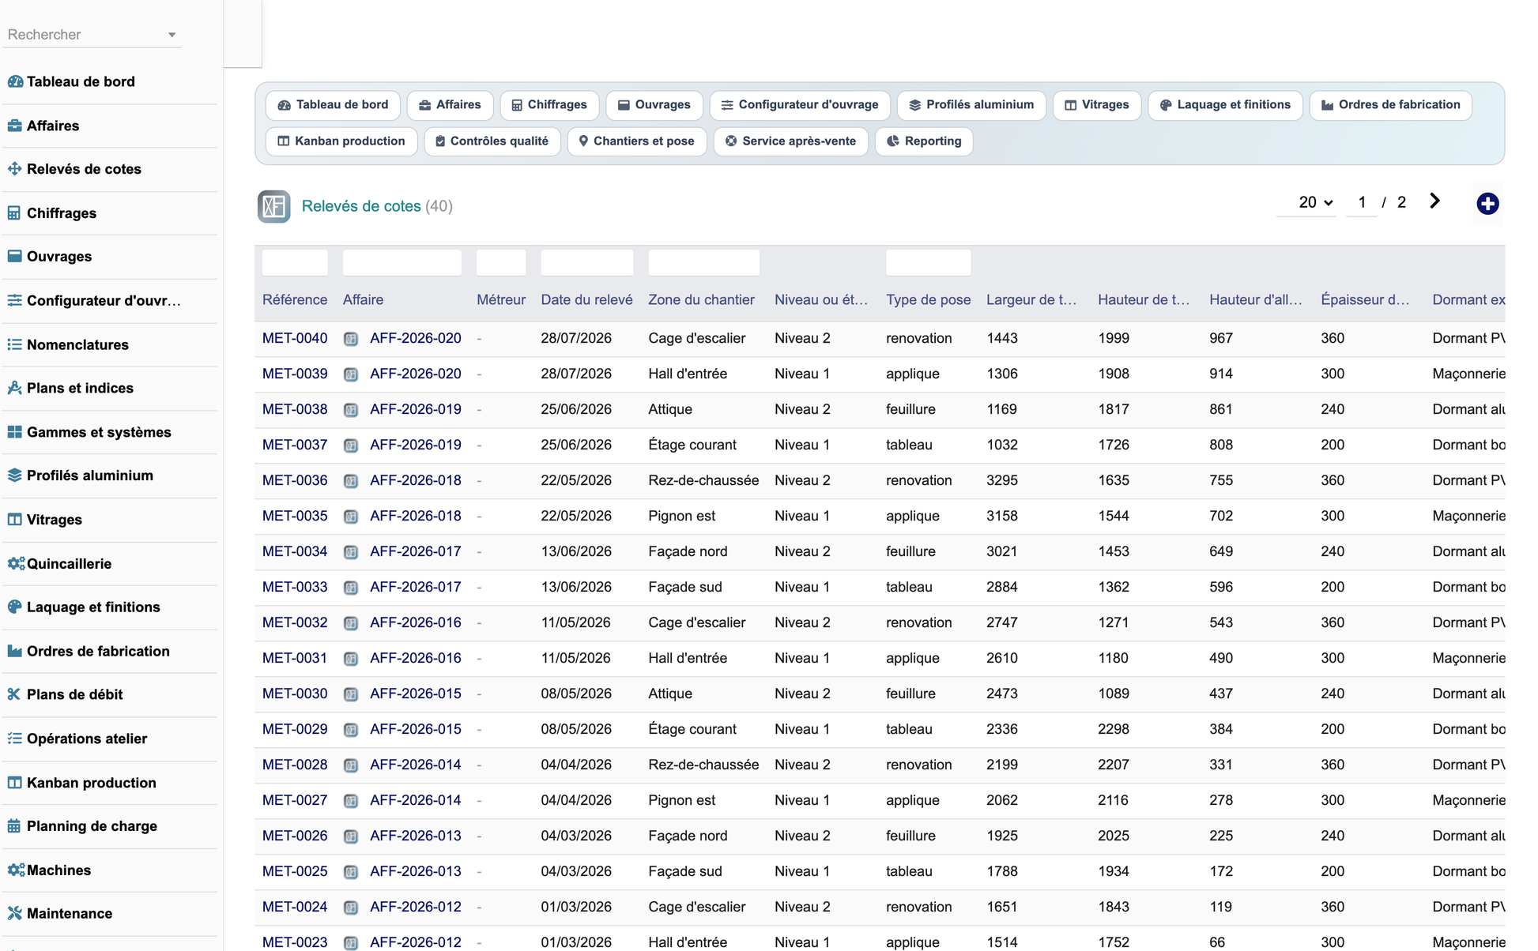This screenshot has height=951, width=1538.
Task: Open Configurateur d'ouvr… sidebar item
Action: click(104, 301)
